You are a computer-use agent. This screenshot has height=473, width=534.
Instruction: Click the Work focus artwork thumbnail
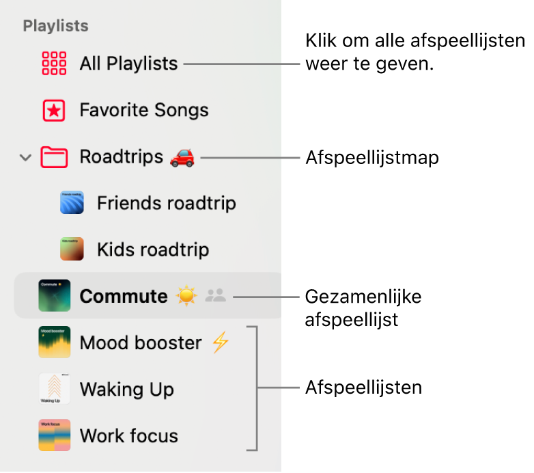(55, 435)
